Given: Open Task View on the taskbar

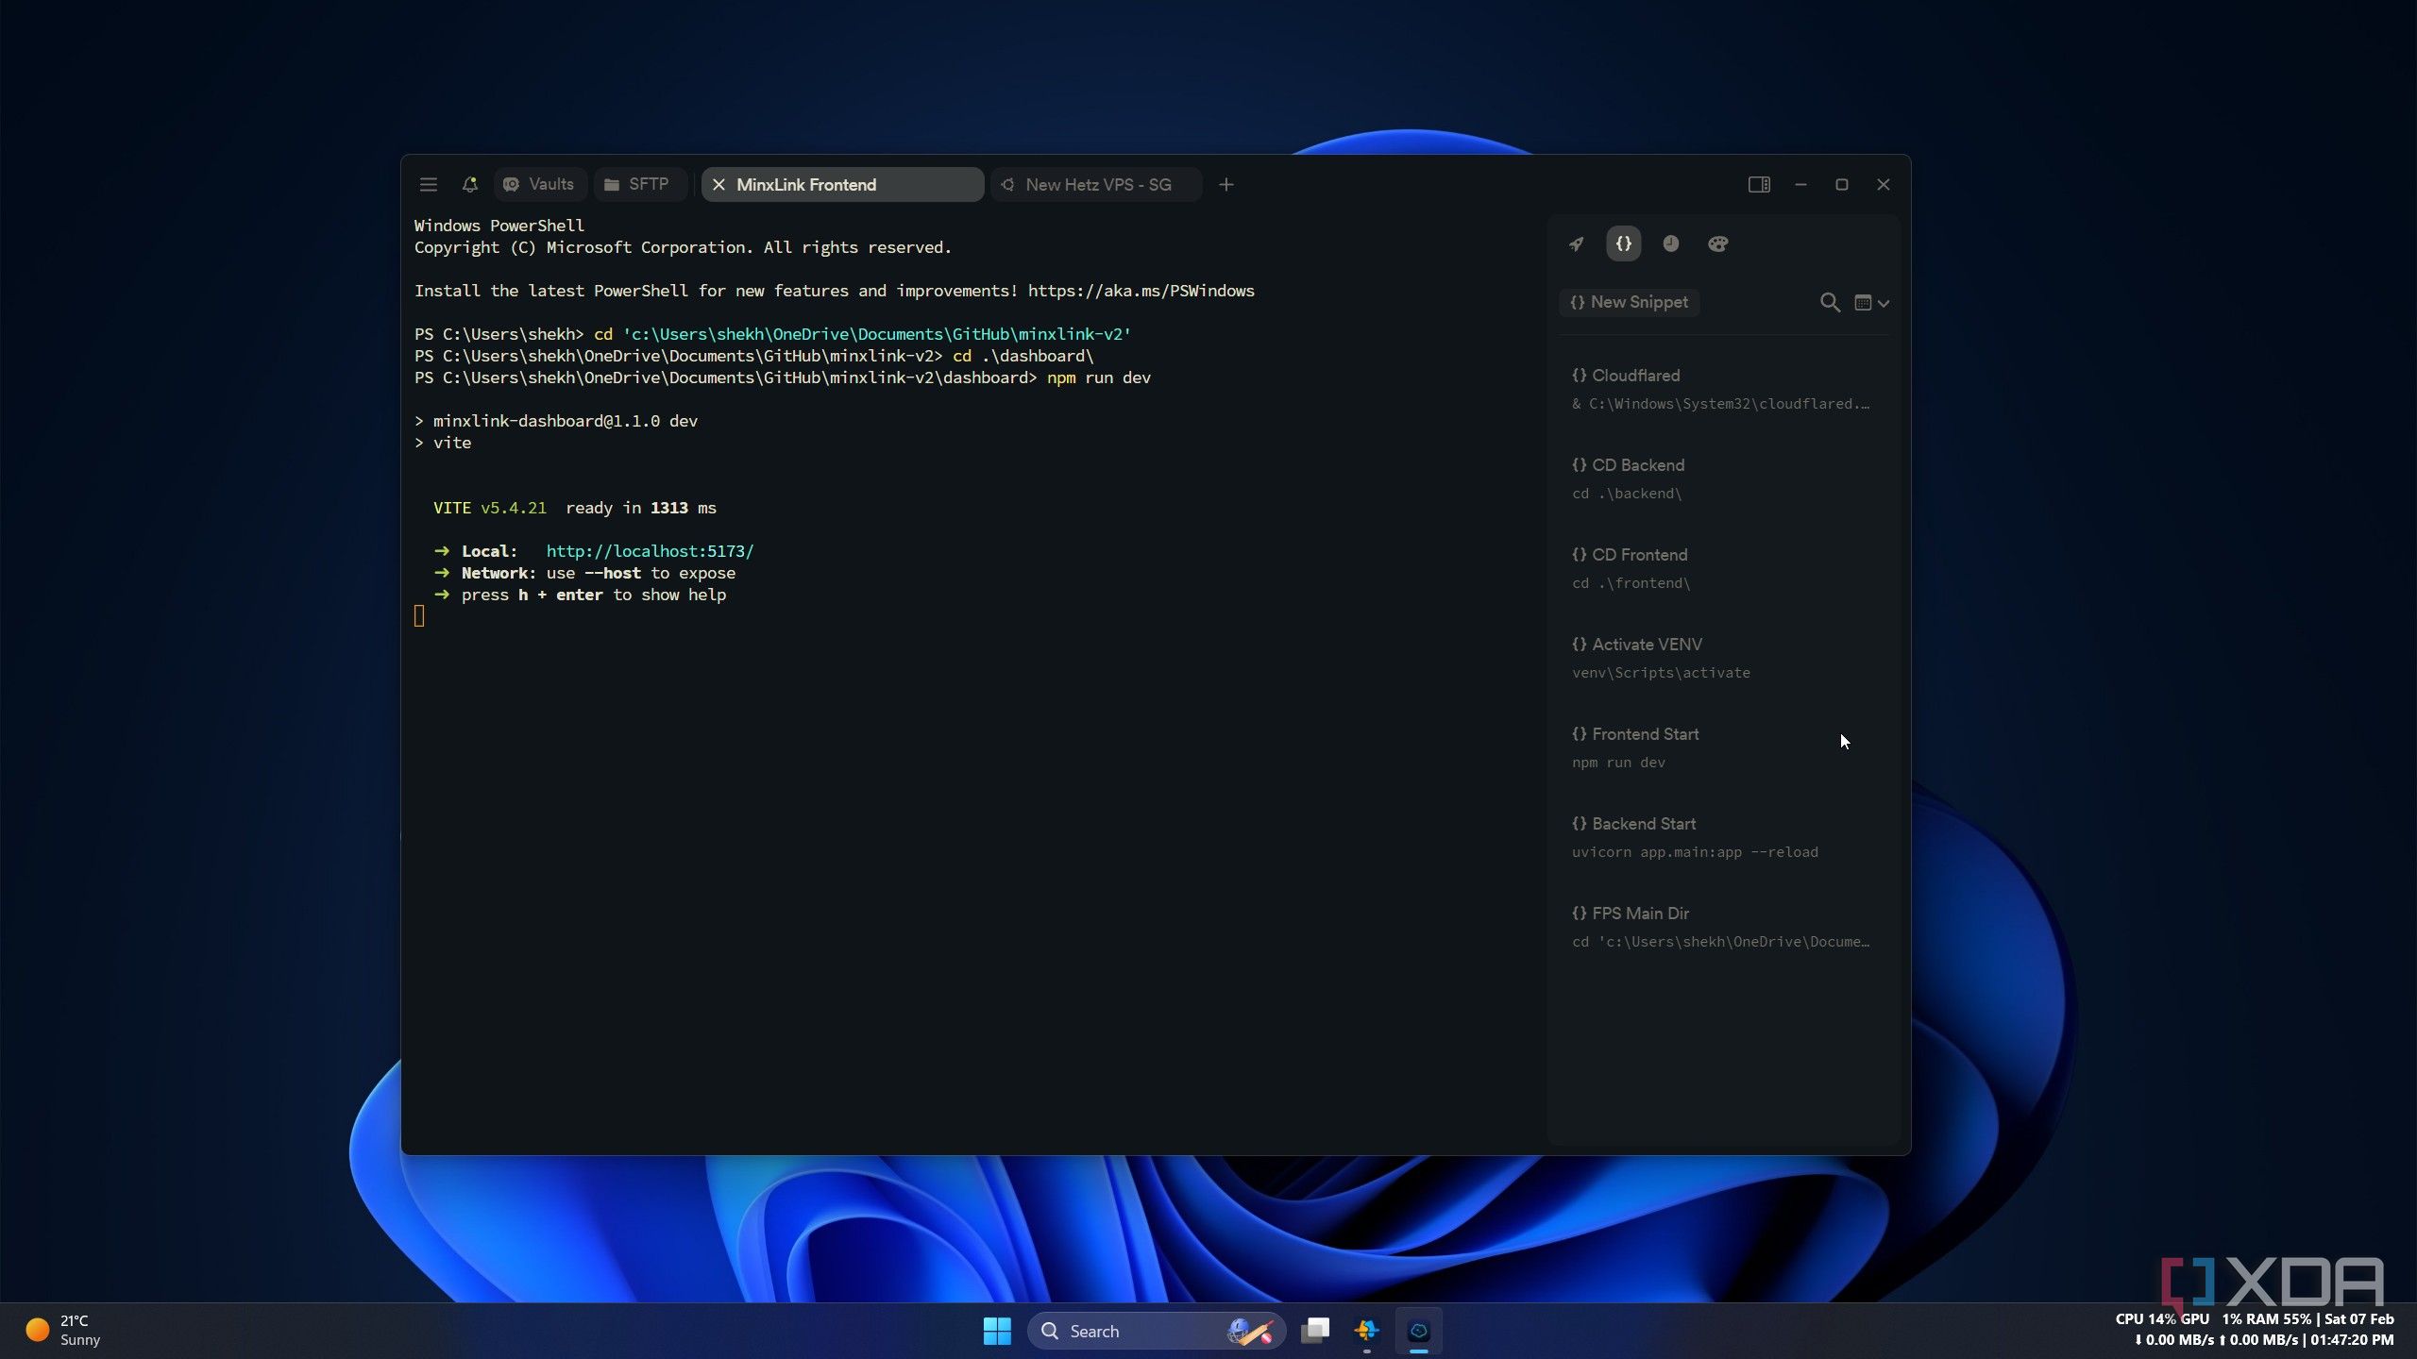Looking at the screenshot, I should 1315,1331.
